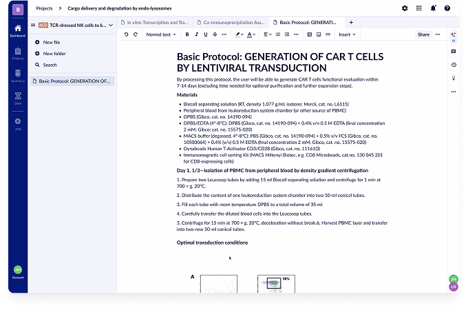Open the comments panel
Viewport: 468px width, 310px height.
point(454,52)
